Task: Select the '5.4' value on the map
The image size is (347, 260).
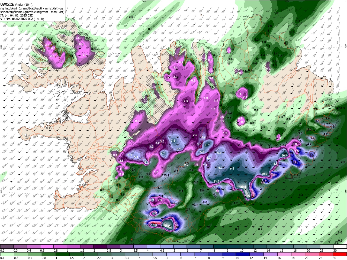Action: point(202,152)
